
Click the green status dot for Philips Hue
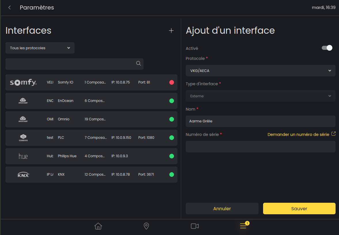coord(172,156)
